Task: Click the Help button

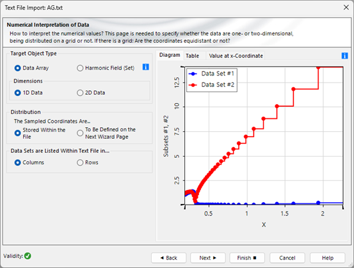Action: (328, 258)
